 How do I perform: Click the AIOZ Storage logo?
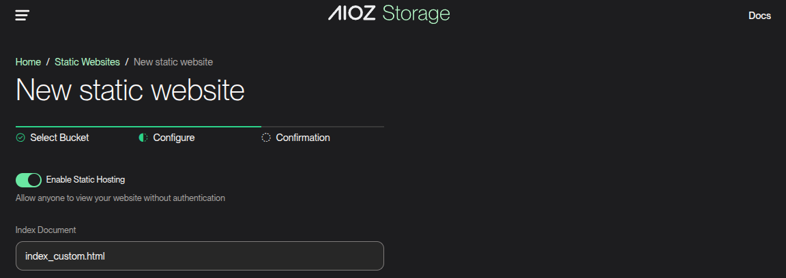click(389, 14)
